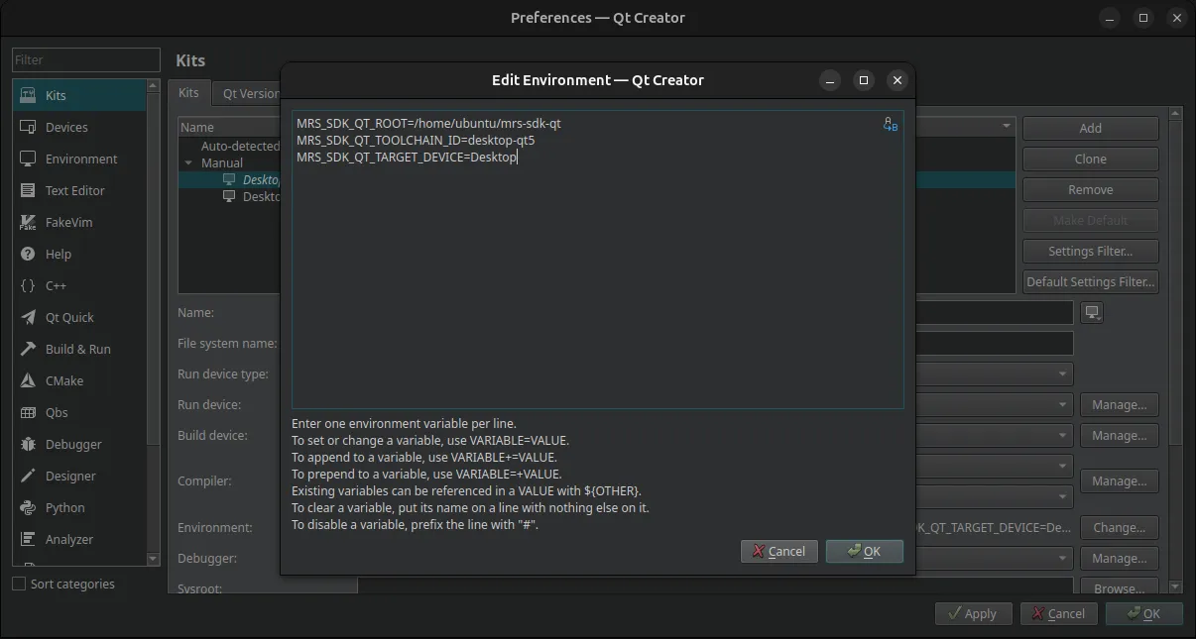Maximize the Edit Environment dialog
1196x639 pixels.
tap(864, 80)
